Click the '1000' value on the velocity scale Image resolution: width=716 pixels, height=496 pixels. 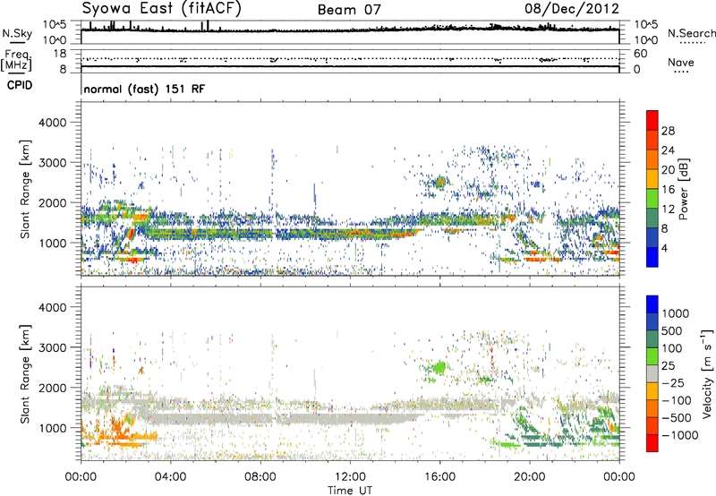(676, 313)
